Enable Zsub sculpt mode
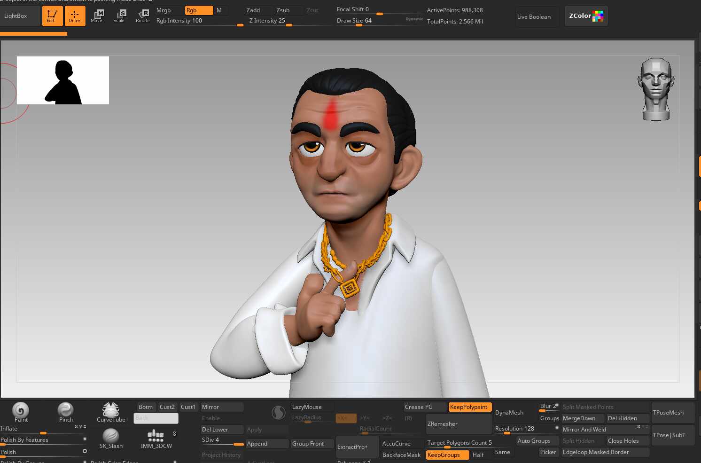Image resolution: width=701 pixels, height=463 pixels. pyautogui.click(x=288, y=10)
